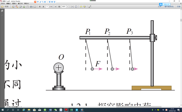Open the green 360 browser taskbar icon
The width and height of the screenshot is (182, 112).
click(45, 110)
